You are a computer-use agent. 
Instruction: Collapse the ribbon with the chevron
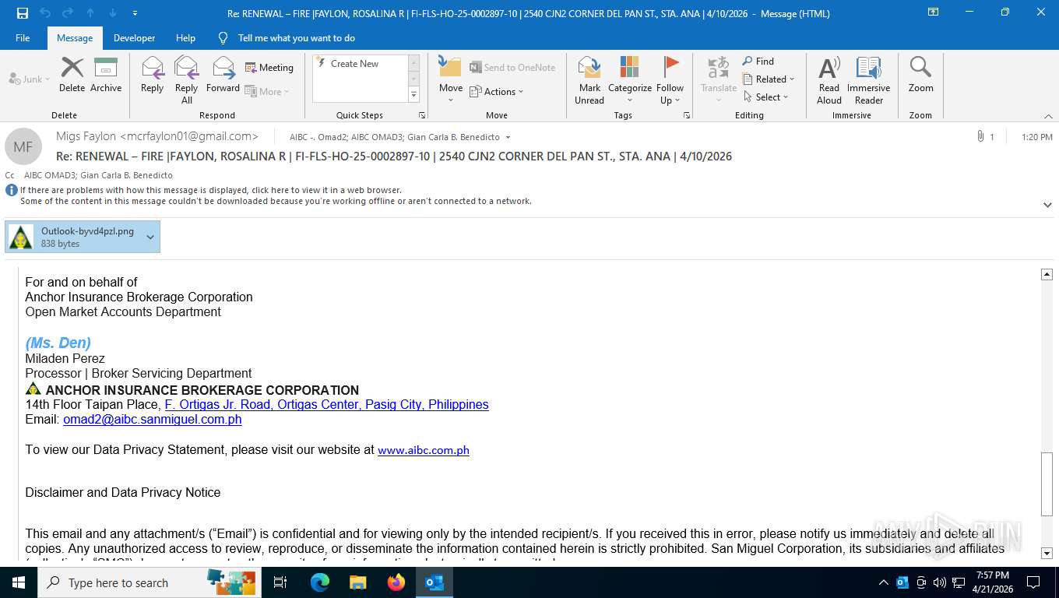(x=1048, y=116)
